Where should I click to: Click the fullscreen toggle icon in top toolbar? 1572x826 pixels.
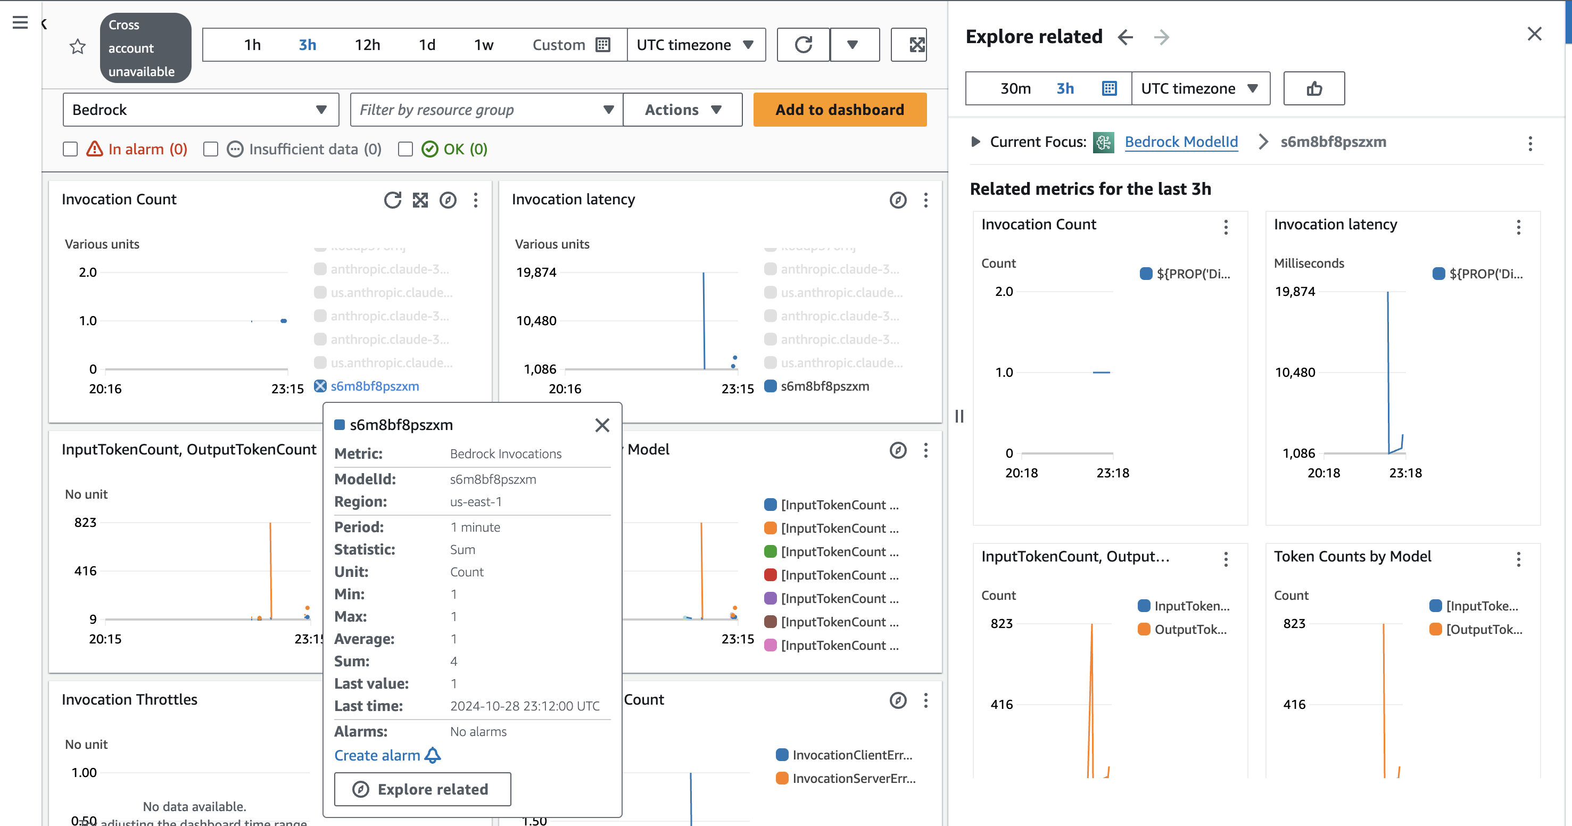click(x=916, y=45)
